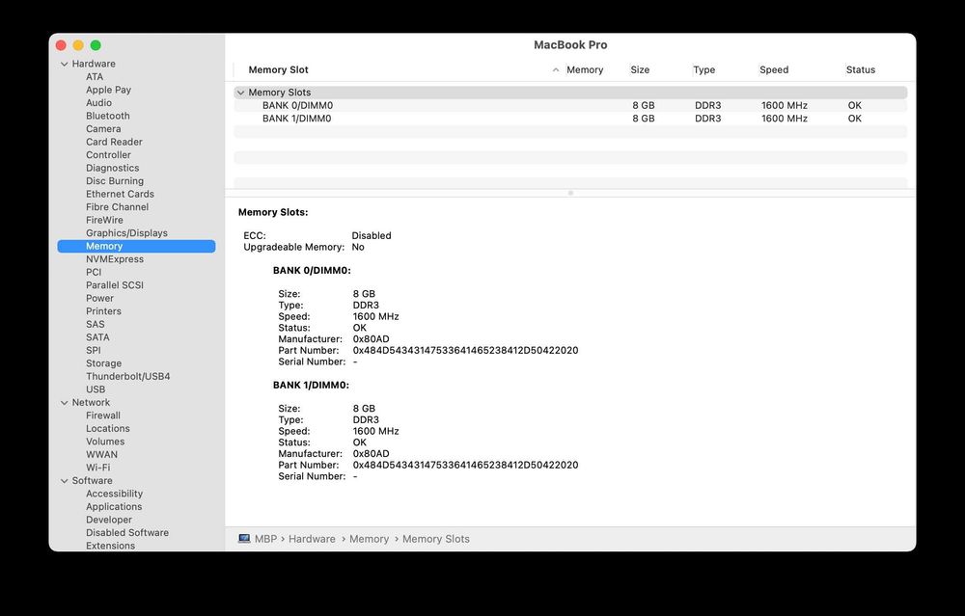Open Card Reader in the sidebar
Screen dimensions: 965x616
114,142
